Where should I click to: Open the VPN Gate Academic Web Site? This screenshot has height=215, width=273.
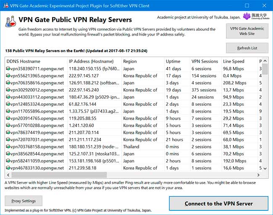[x=247, y=31]
